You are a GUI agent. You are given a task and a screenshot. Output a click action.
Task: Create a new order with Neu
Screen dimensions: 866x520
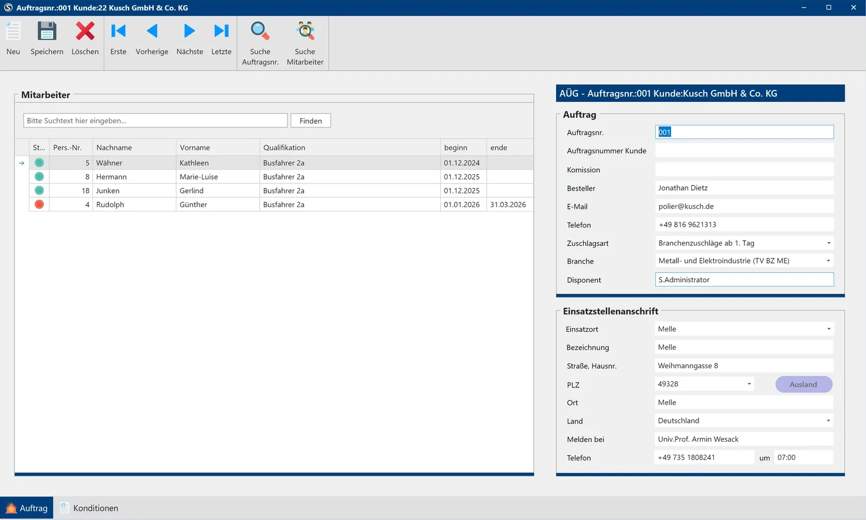(x=13, y=38)
